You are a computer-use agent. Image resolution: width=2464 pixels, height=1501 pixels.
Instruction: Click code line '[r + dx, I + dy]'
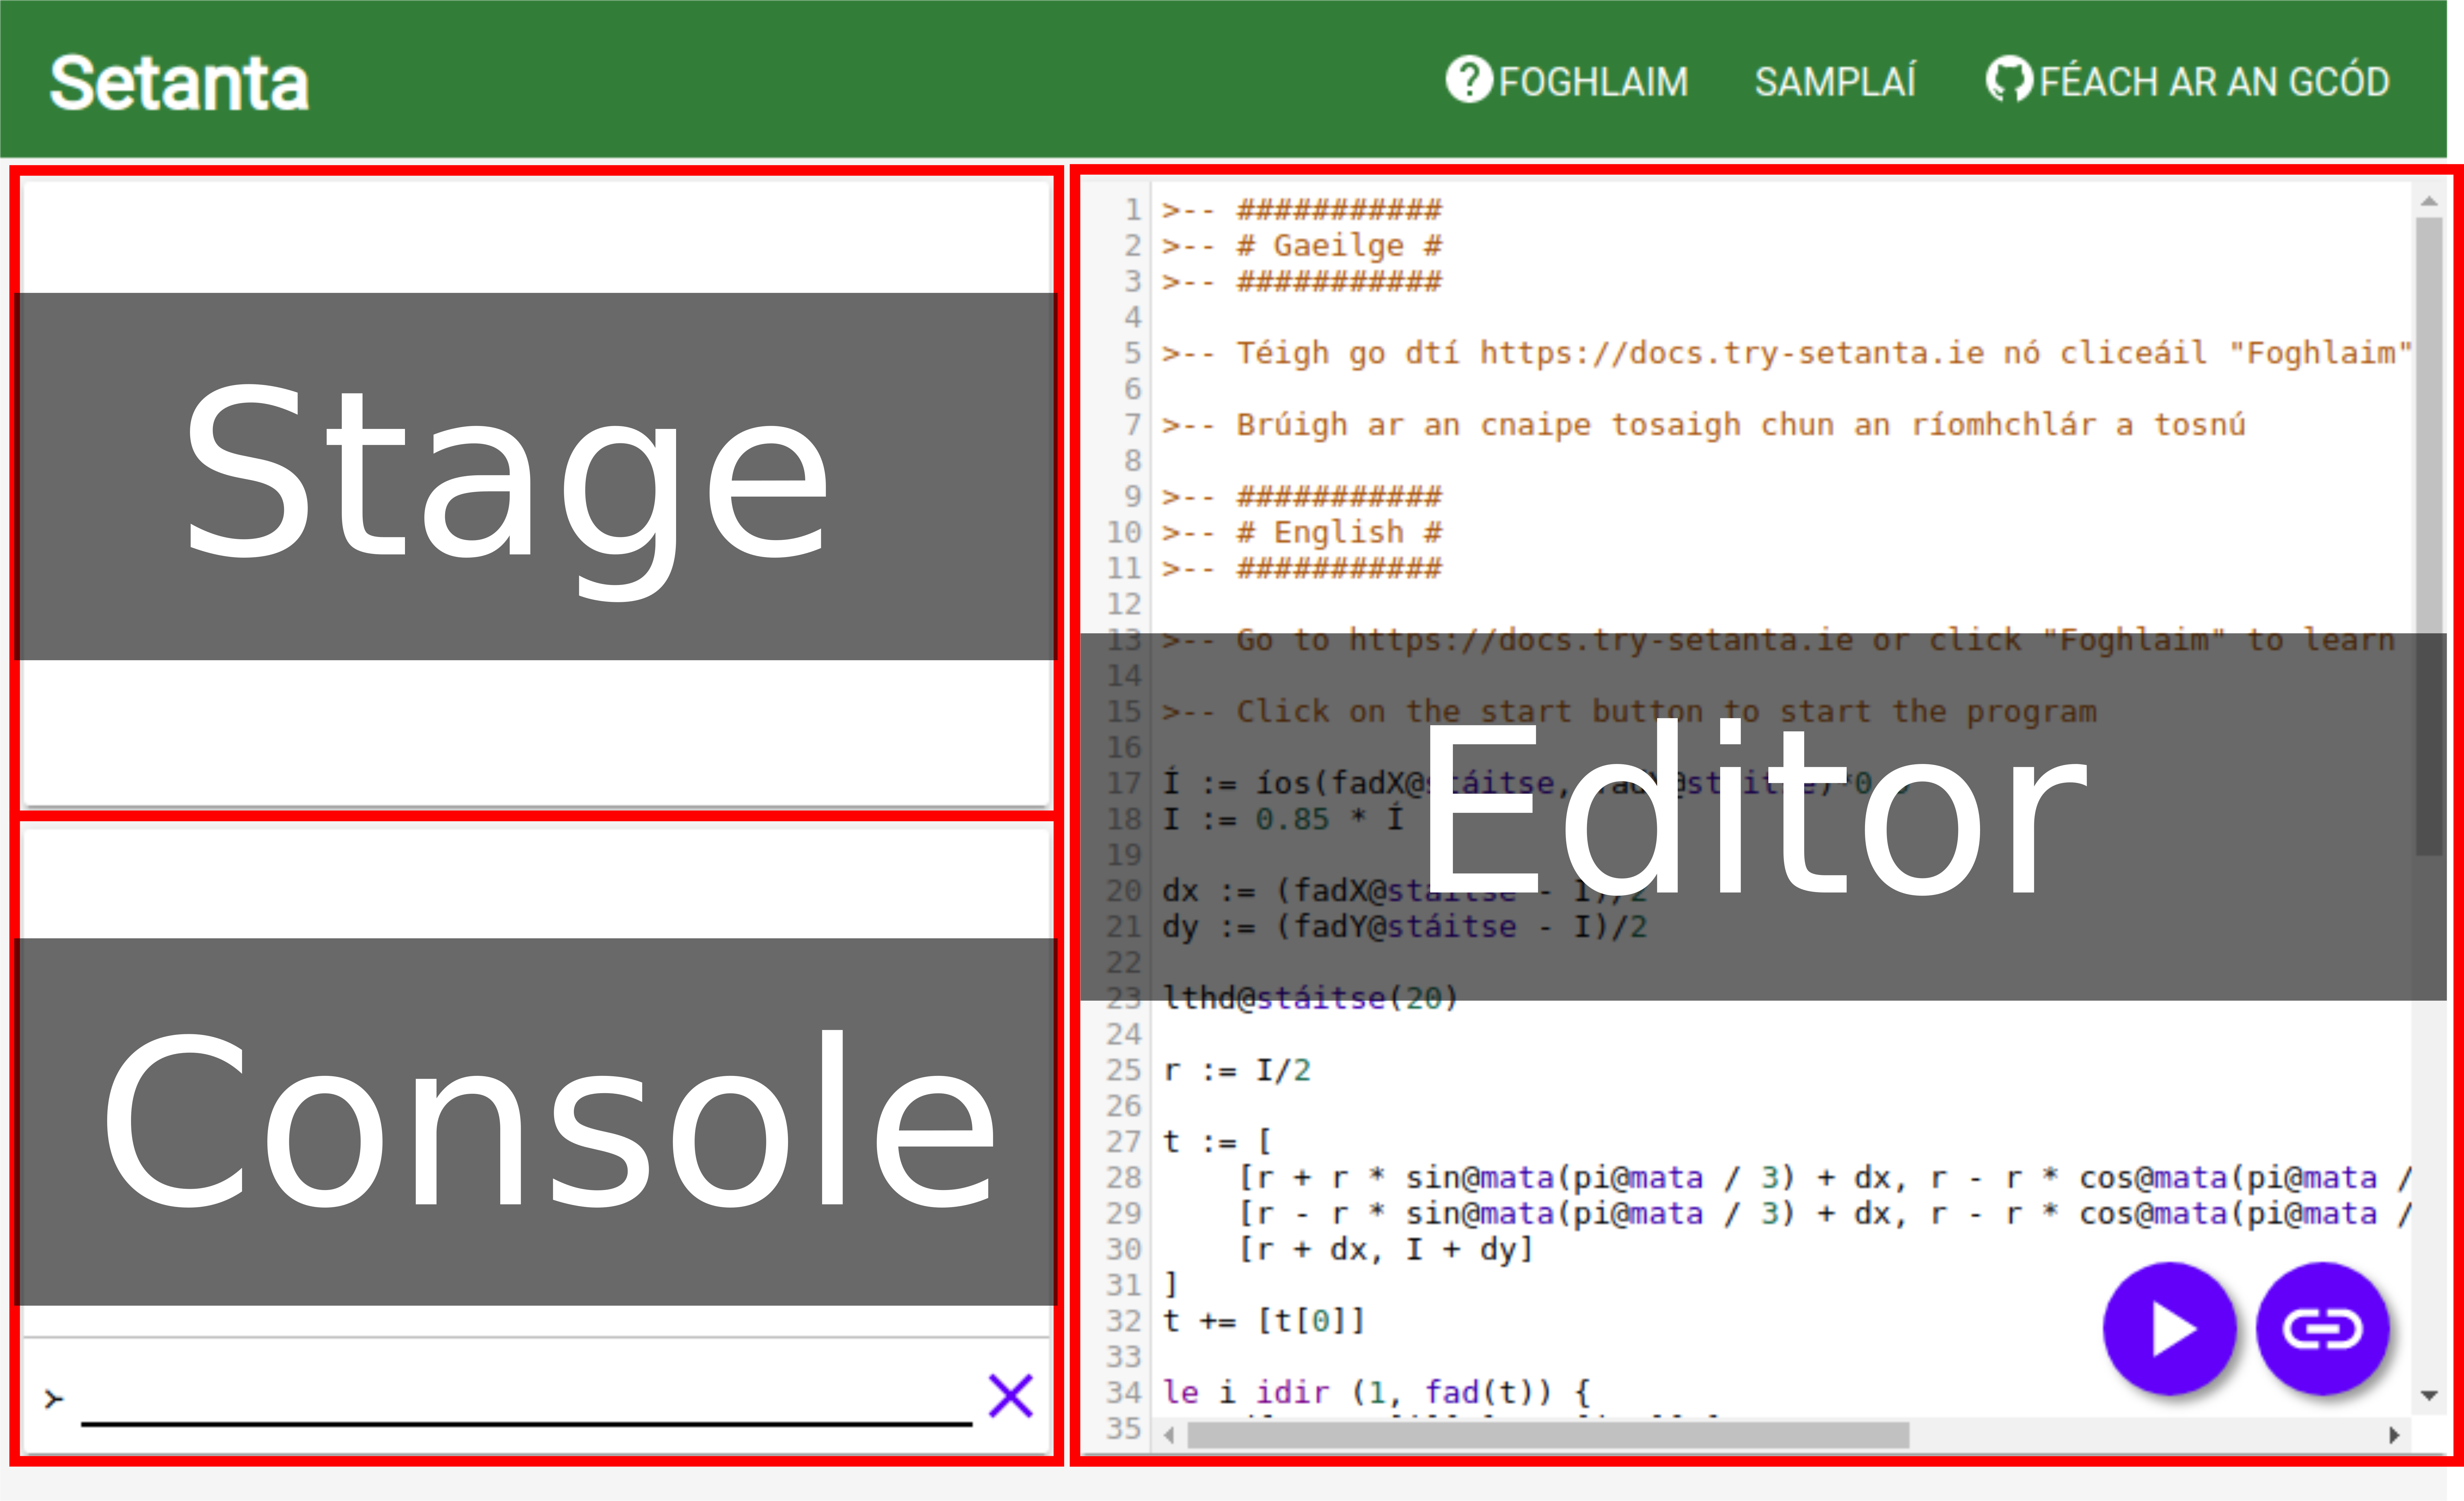click(x=1386, y=1250)
